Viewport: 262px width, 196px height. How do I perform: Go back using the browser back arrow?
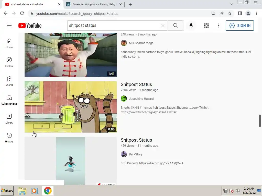coord(6,14)
